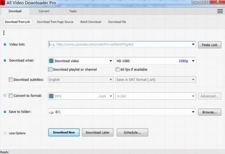The image size is (225, 154).
Task: Open the Video link history dropdown arrow
Action: point(193,45)
